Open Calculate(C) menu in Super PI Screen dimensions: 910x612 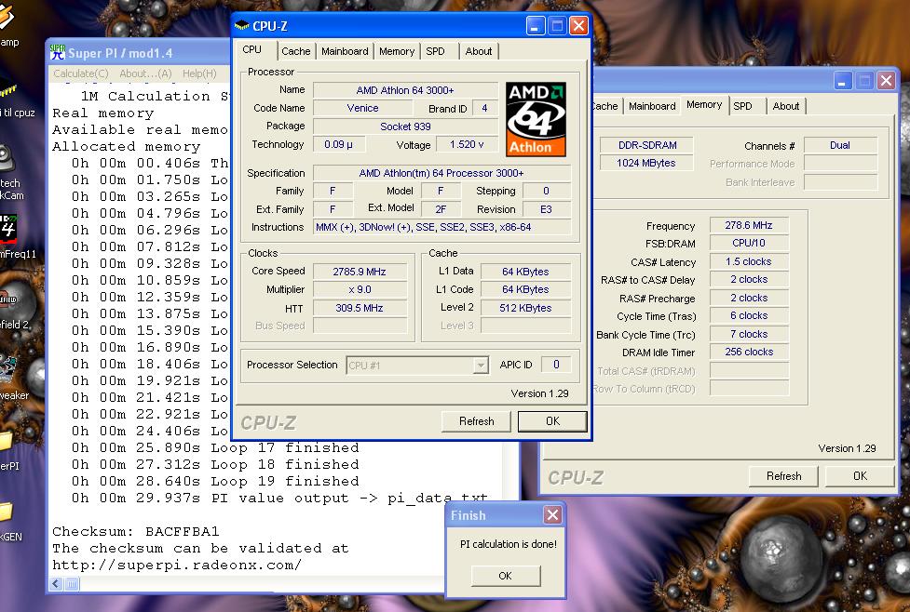[x=81, y=73]
